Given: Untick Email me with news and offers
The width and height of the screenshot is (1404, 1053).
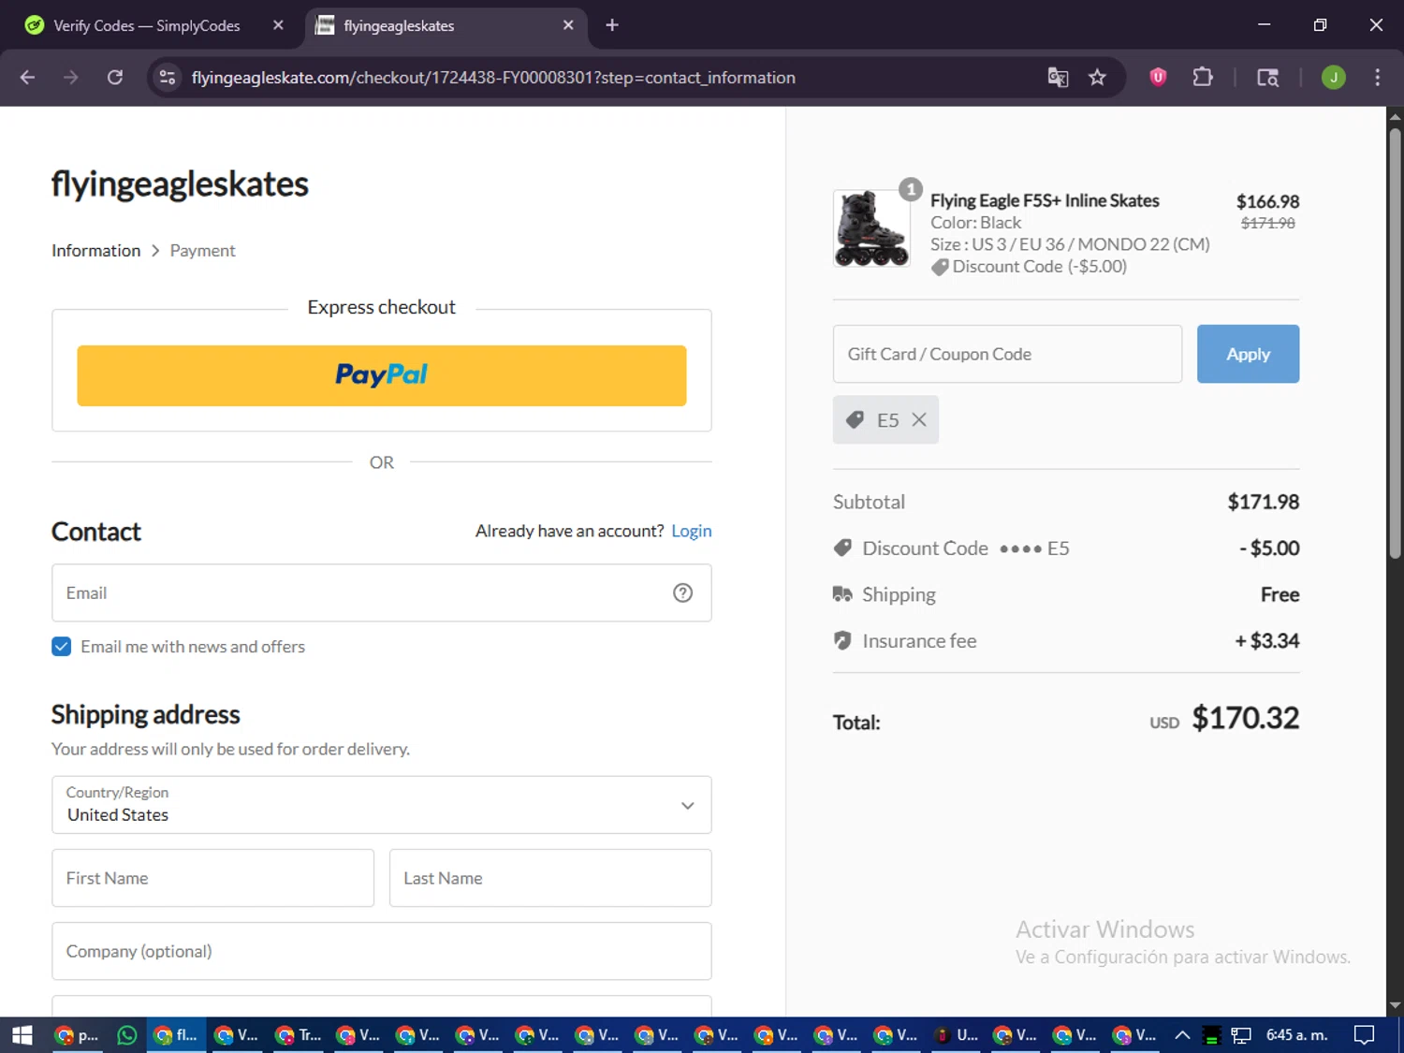Looking at the screenshot, I should 61,647.
